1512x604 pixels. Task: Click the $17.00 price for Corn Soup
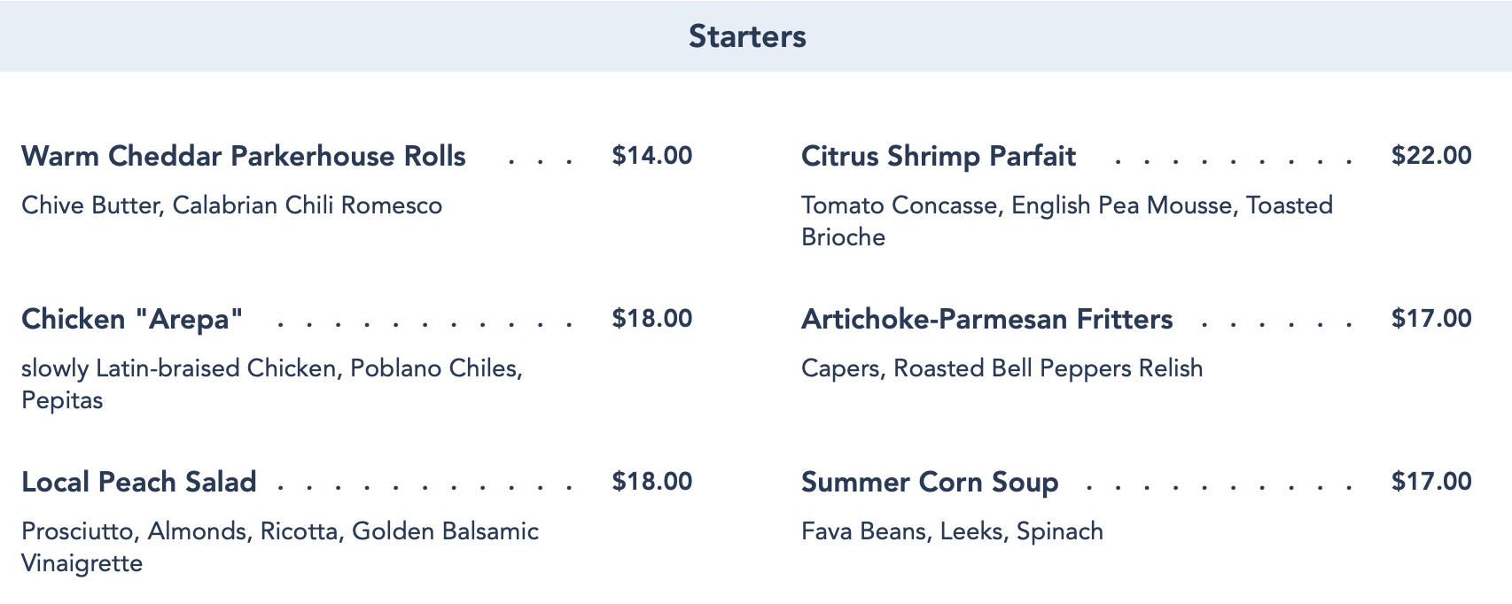click(1430, 482)
